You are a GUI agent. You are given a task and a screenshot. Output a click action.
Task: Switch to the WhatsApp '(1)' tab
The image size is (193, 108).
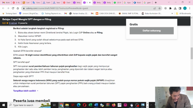117,3
